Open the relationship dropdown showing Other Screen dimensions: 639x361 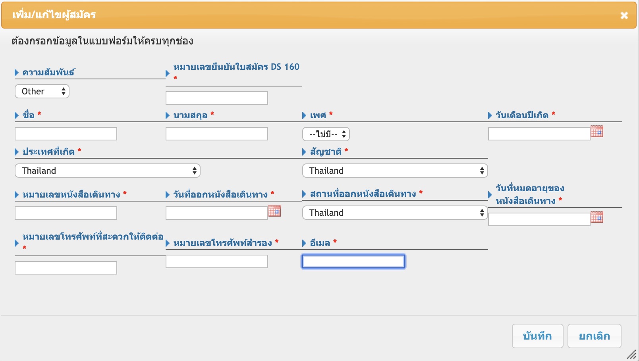42,92
